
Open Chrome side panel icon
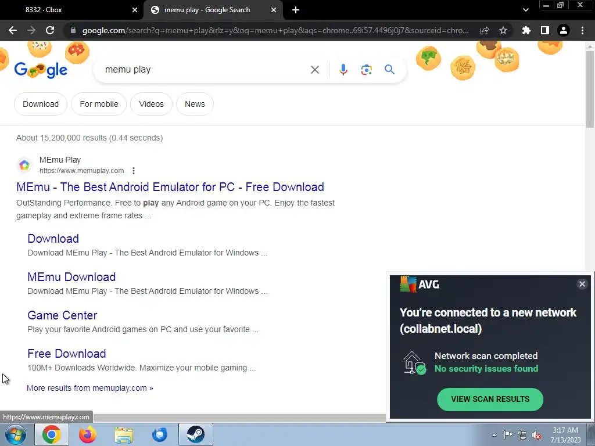545,30
